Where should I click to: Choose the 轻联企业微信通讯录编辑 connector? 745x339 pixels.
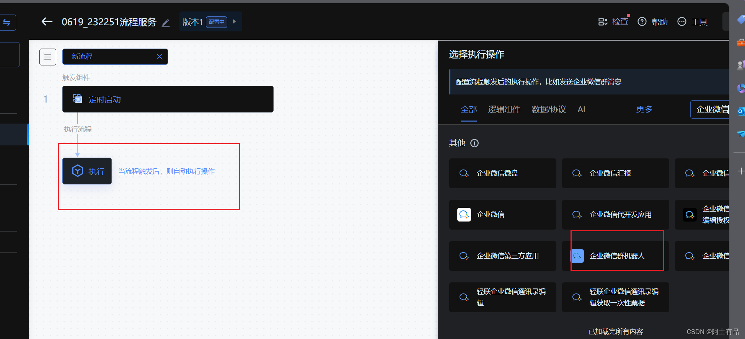pyautogui.click(x=503, y=297)
